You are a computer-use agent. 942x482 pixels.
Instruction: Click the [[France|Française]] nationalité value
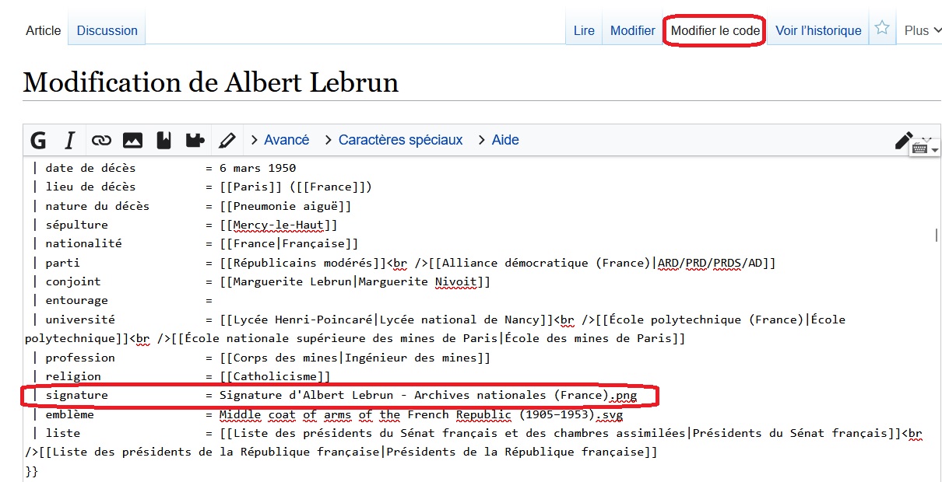point(289,243)
